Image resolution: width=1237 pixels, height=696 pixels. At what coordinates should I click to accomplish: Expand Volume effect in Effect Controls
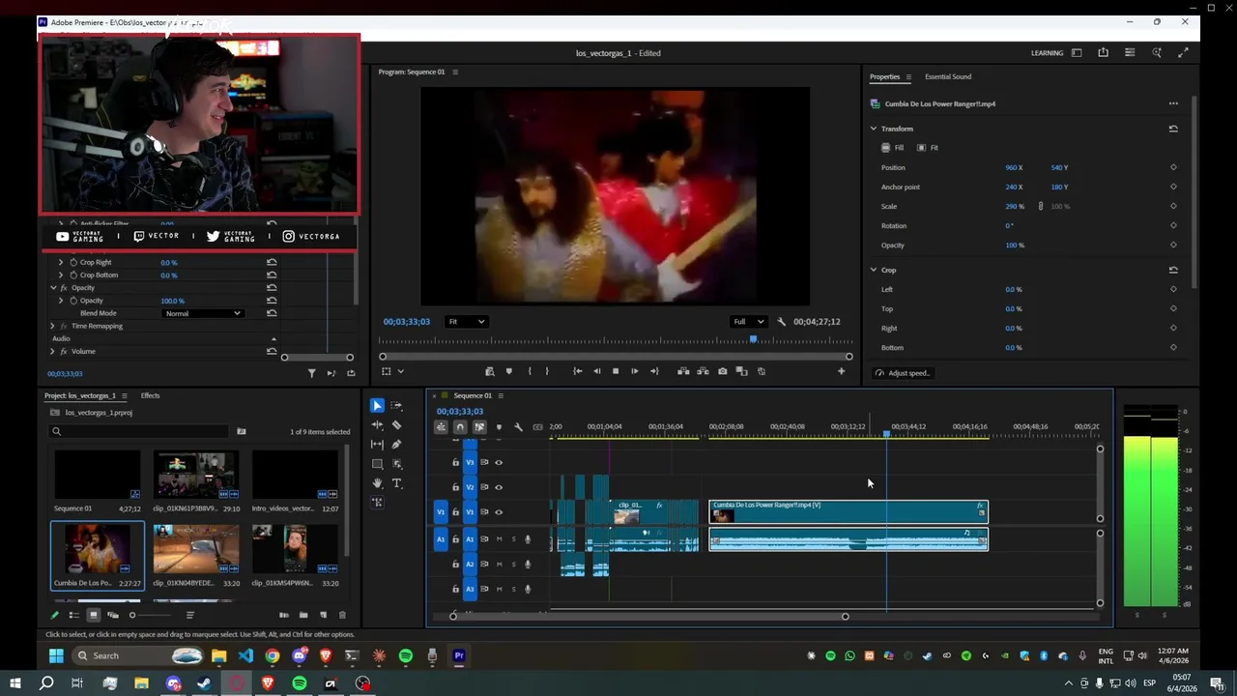(52, 351)
